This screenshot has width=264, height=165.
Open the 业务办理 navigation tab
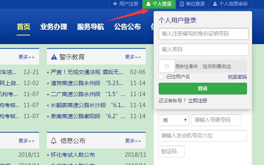pos(54,27)
